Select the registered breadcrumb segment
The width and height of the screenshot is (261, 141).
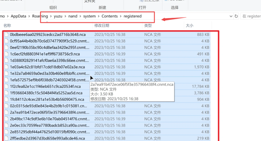point(133,16)
